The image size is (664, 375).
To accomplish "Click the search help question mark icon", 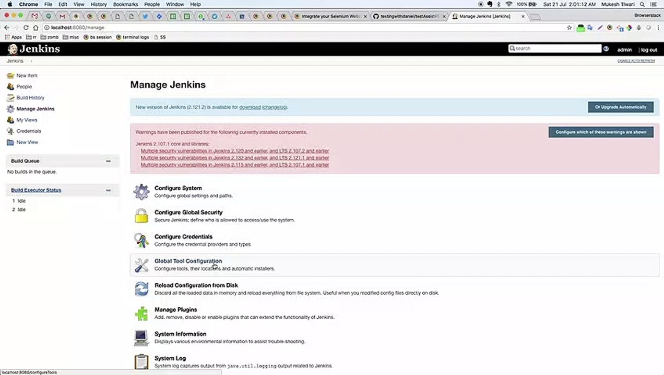I will tap(606, 49).
